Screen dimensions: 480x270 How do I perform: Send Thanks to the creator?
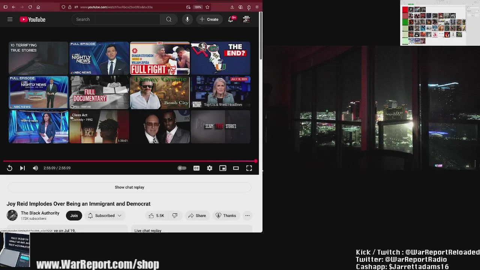(x=226, y=216)
